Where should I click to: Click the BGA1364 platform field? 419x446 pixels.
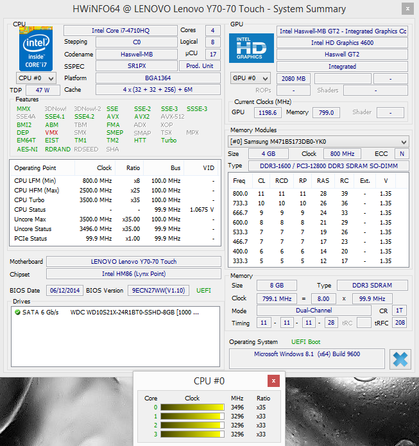point(158,78)
